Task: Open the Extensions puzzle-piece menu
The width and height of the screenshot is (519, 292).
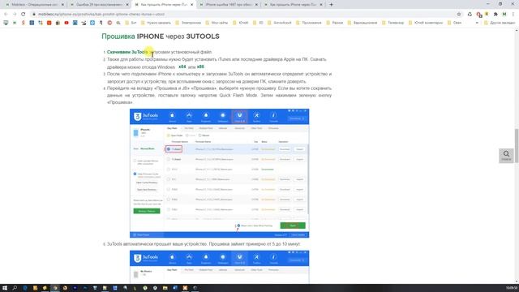Action: point(495,15)
